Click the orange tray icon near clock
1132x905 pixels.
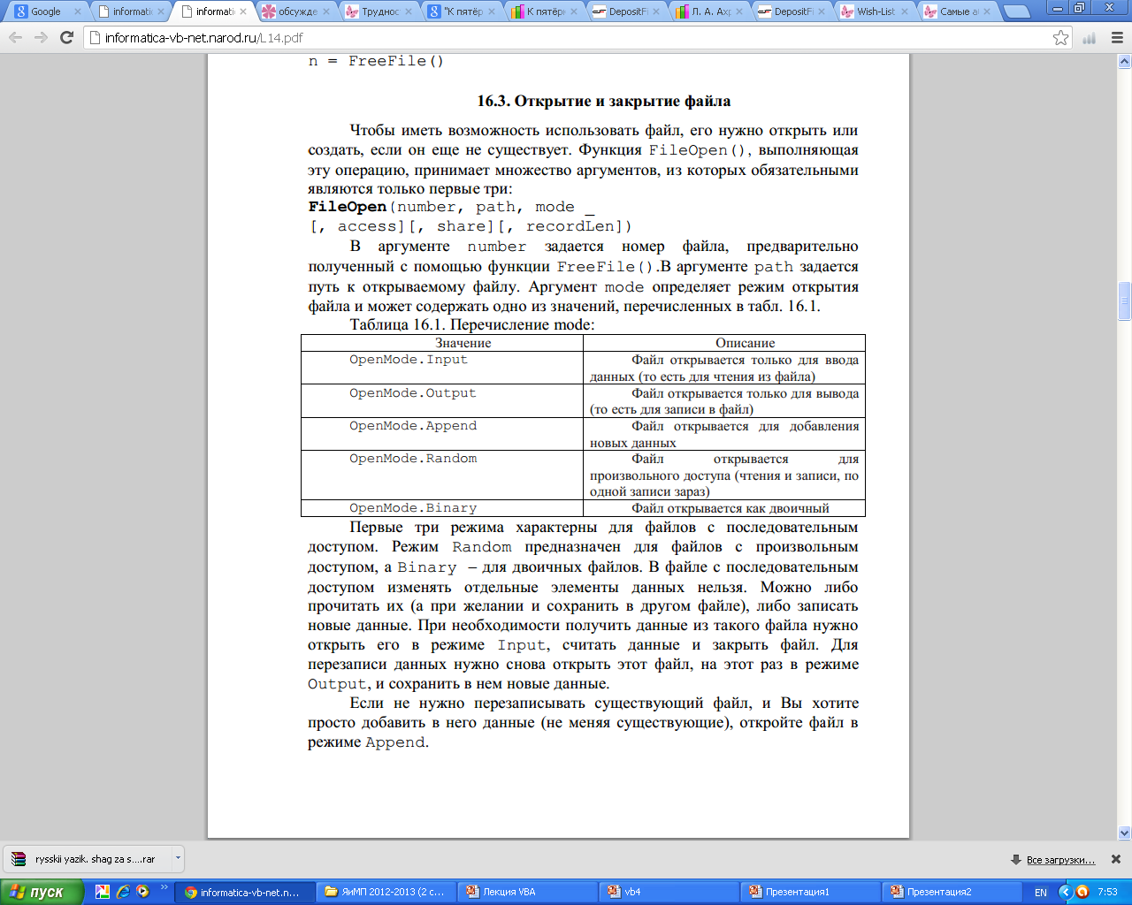coord(1082,892)
